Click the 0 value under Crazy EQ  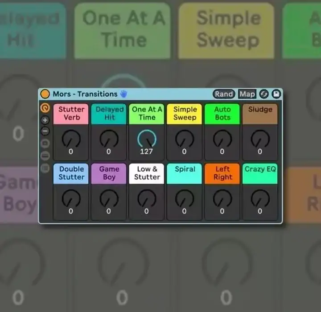pos(260,211)
